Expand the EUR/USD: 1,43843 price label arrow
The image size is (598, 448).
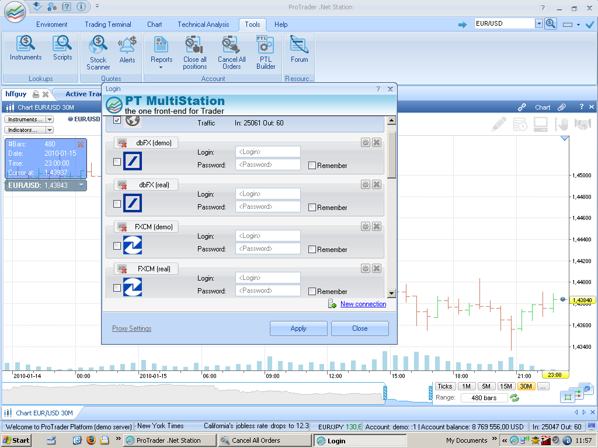pyautogui.click(x=81, y=185)
